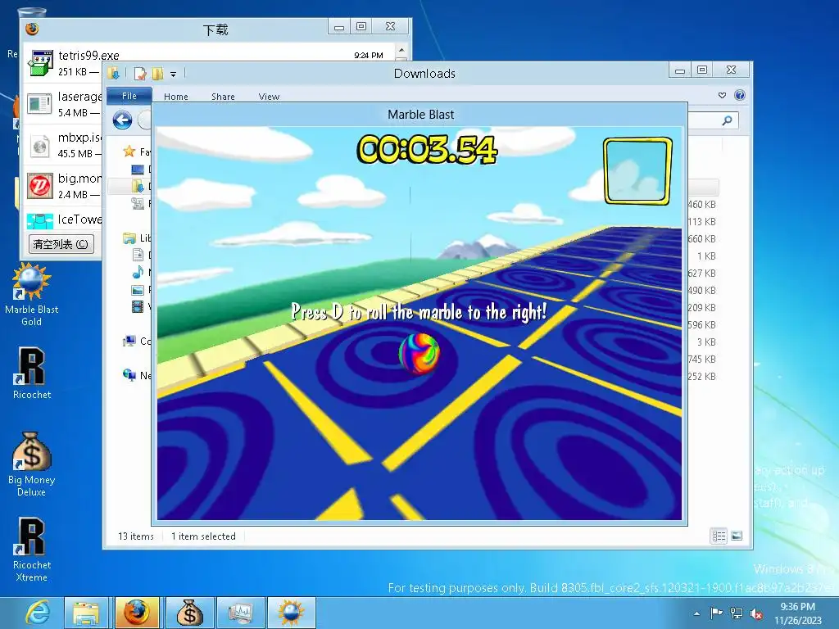Click the rainbow marble in the game

419,353
